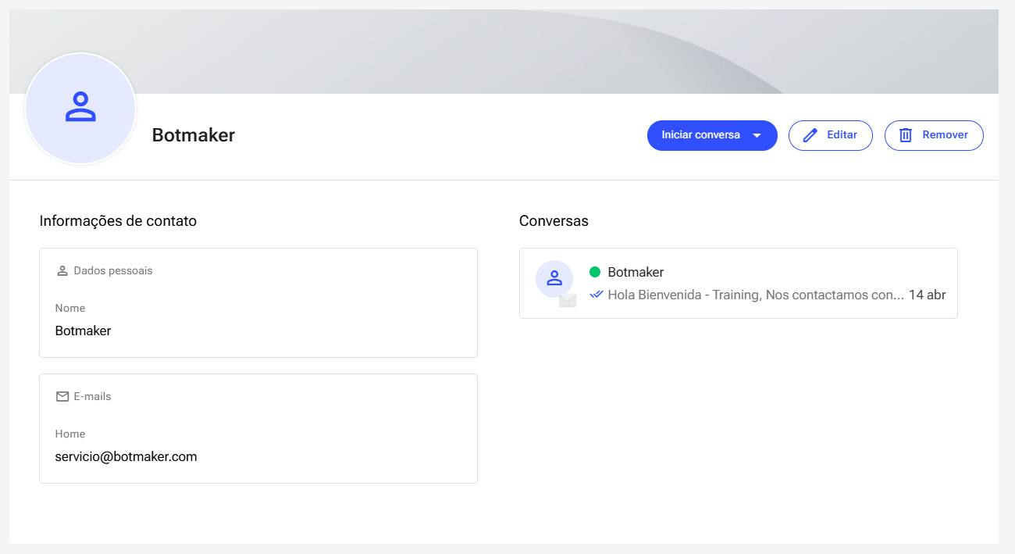Viewport: 1015px width, 554px height.
Task: Select the servicio@botmaker.com email address
Action: (126, 456)
